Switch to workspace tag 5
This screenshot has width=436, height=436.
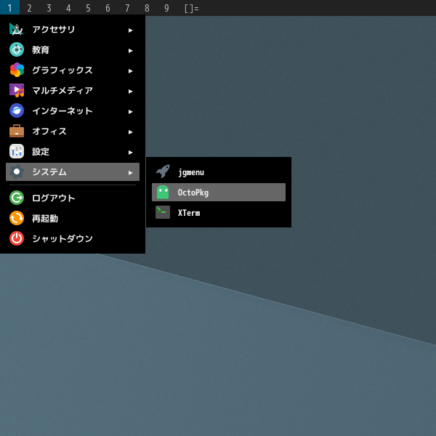(x=88, y=8)
